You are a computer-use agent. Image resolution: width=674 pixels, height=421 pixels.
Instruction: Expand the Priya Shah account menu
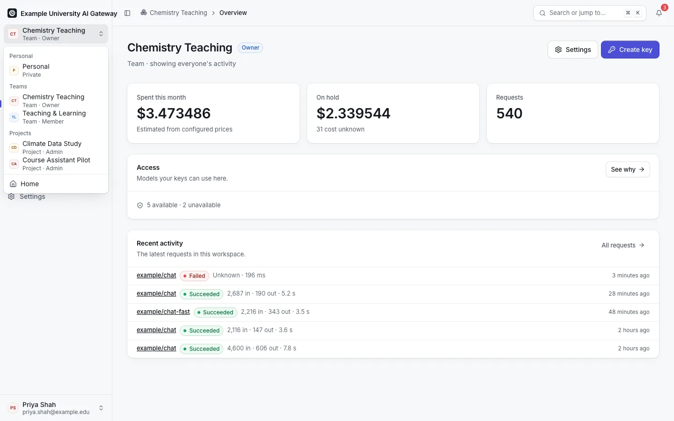point(56,408)
